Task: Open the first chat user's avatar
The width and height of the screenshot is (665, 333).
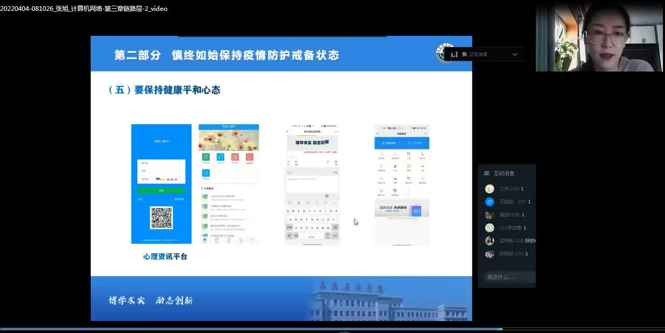Action: (x=490, y=189)
